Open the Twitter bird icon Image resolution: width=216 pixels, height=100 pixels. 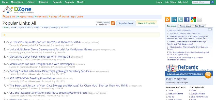(180, 20)
